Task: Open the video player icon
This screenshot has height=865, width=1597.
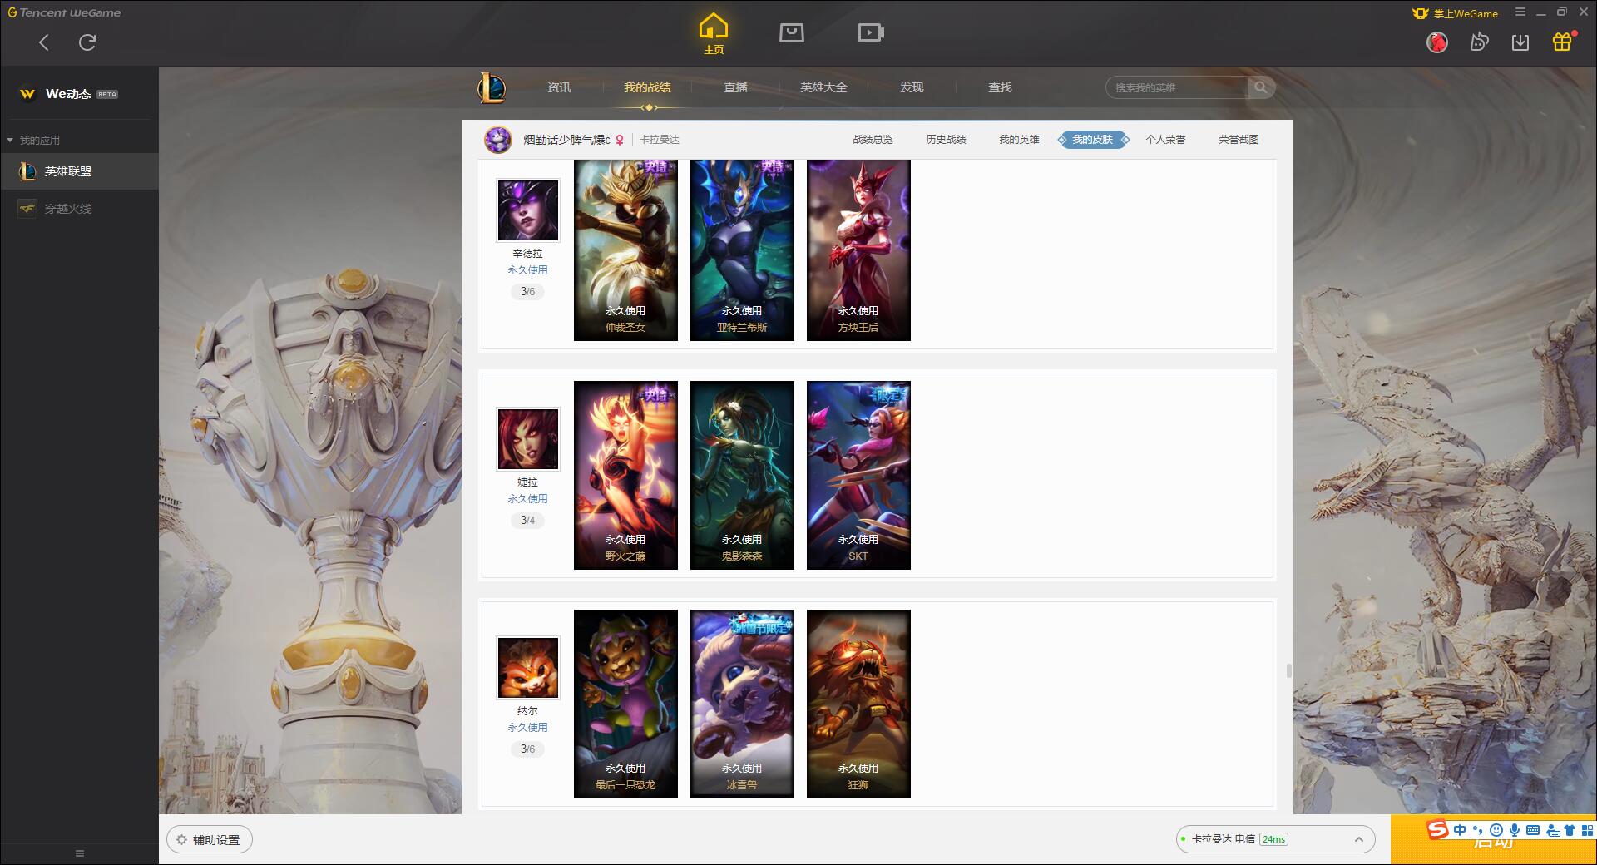Action: pos(871,32)
